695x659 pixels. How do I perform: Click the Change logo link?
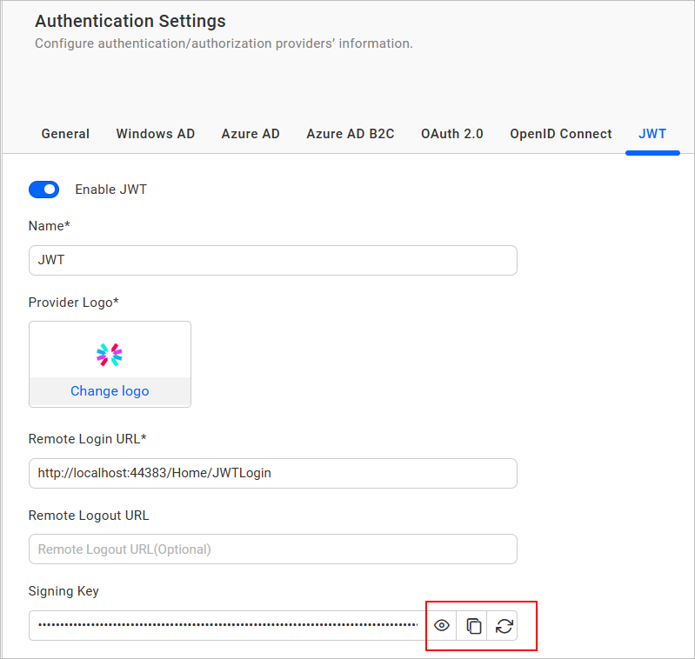(110, 391)
